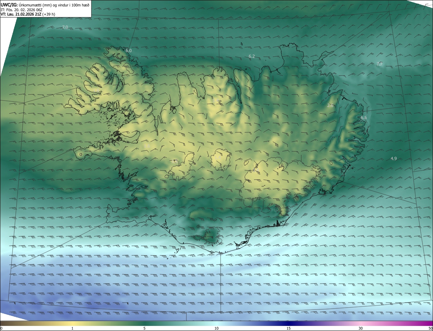Image resolution: width=433 pixels, height=331 pixels.
Task: Click the "4.9" value label on the map
Action: (394, 158)
